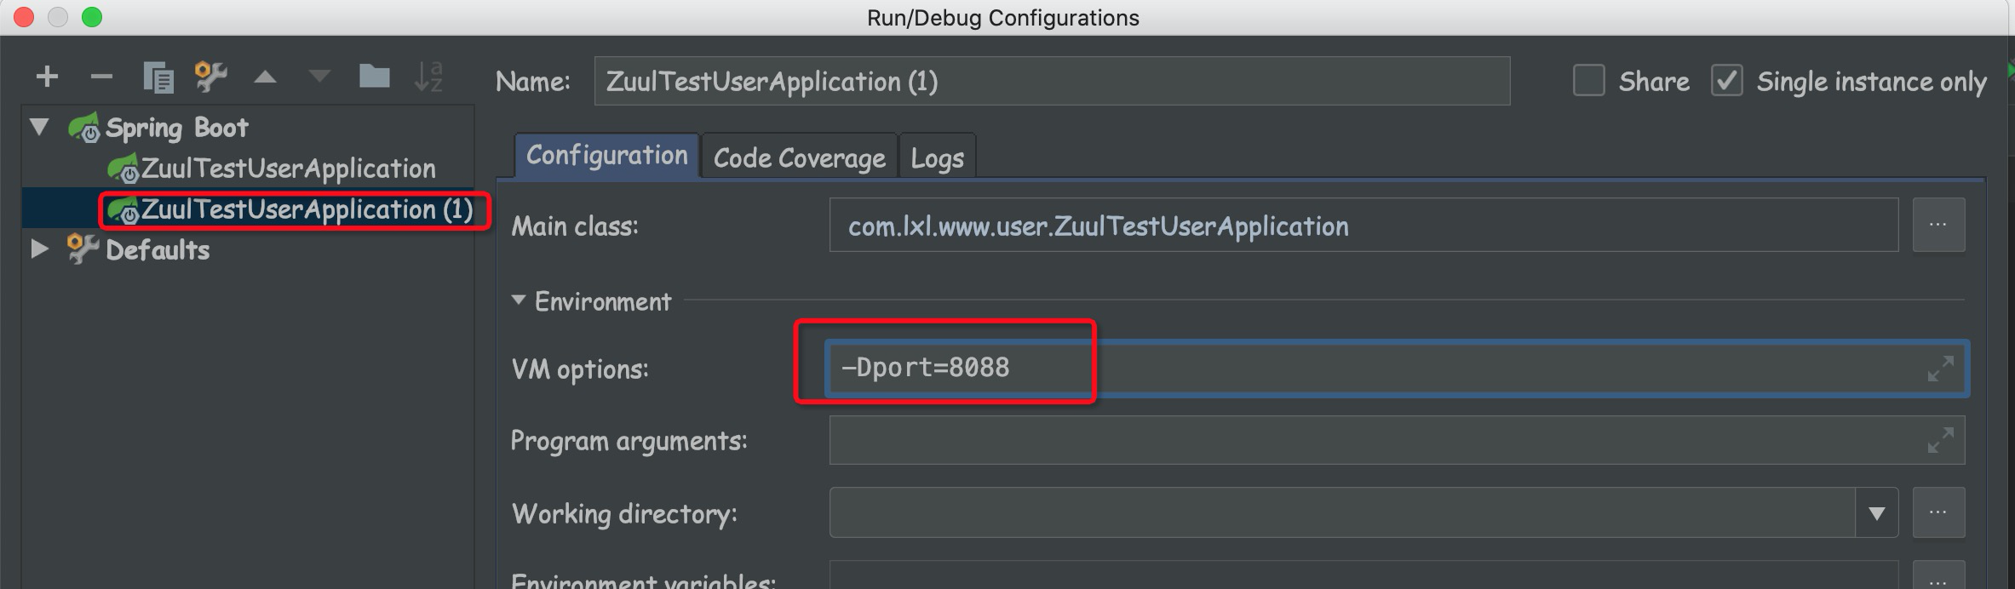Select the Defaults tree item
This screenshot has width=2015, height=589.
pos(158,249)
